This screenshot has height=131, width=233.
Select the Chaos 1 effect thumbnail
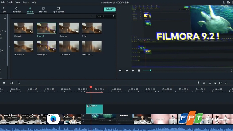[x=24, y=28]
